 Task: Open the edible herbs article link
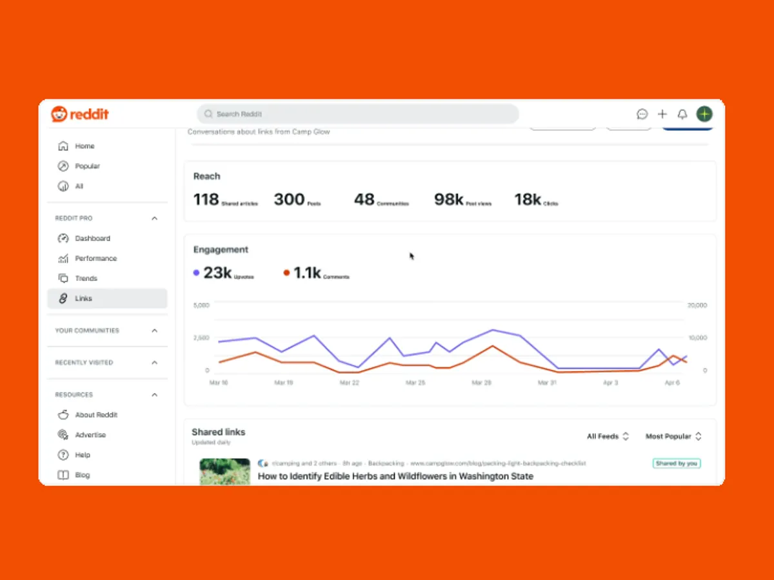[395, 476]
